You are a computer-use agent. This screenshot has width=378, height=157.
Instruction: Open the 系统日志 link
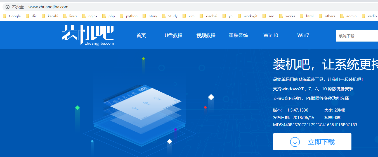[332, 117]
